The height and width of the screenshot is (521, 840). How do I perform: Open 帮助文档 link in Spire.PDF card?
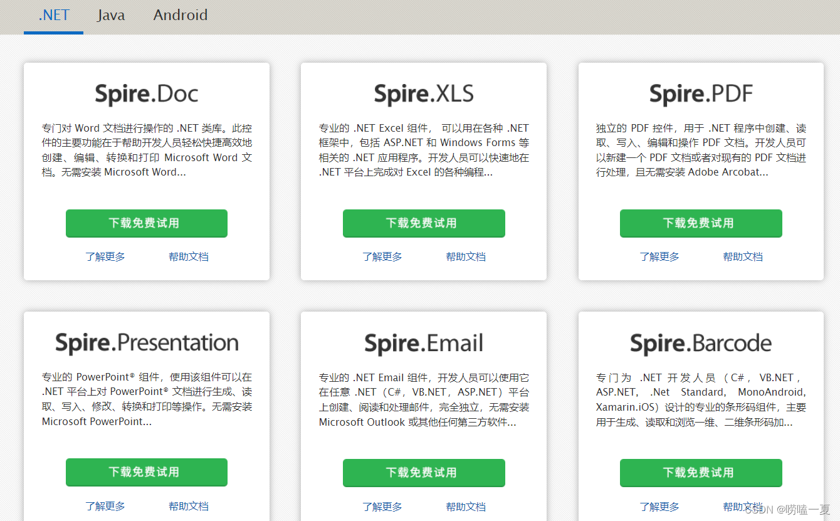pos(743,256)
